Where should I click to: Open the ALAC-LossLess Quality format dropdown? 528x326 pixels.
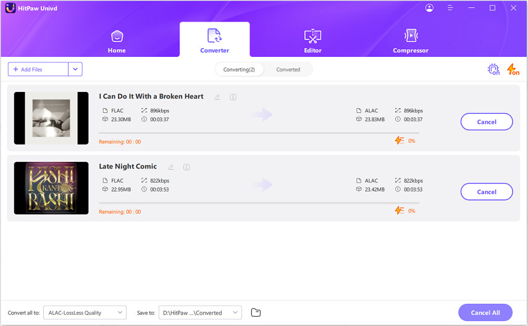pyautogui.click(x=85, y=313)
